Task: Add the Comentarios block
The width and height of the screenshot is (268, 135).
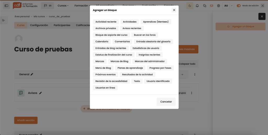Action: point(122,42)
